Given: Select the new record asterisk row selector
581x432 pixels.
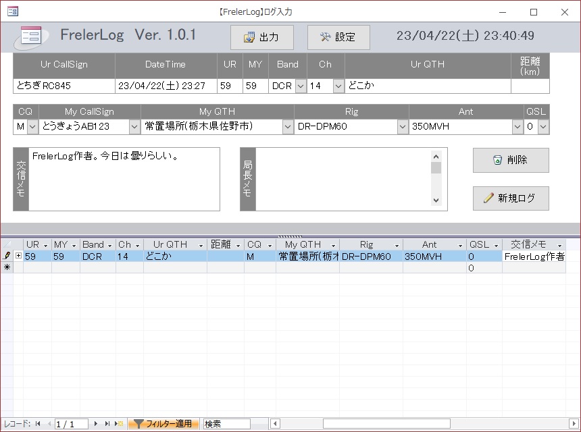Looking at the screenshot, I should tap(7, 267).
